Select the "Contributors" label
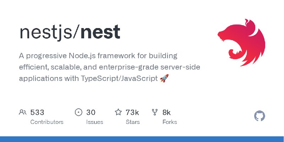The height and width of the screenshot is (142, 284). 47,122
